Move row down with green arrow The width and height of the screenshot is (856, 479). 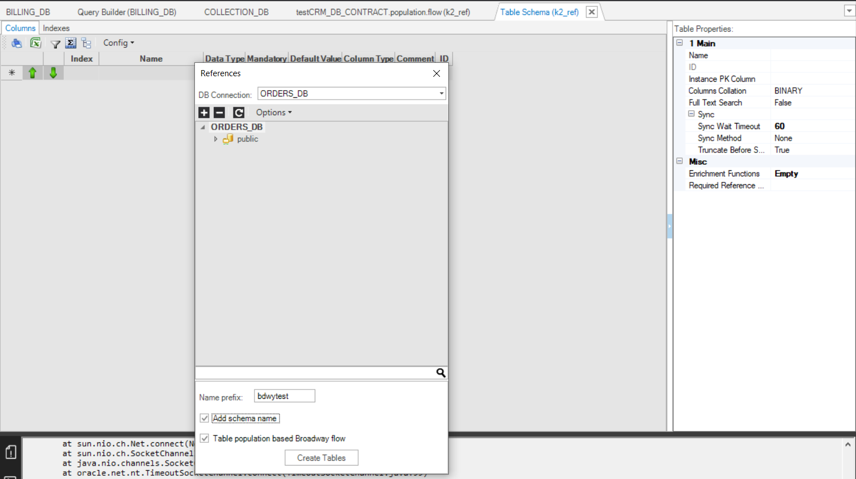click(53, 73)
